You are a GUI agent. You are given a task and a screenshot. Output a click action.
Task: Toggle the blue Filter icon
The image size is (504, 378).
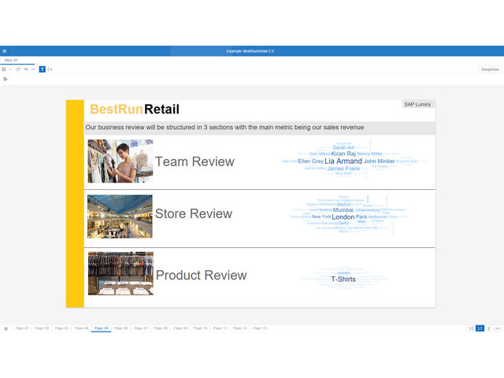click(42, 69)
